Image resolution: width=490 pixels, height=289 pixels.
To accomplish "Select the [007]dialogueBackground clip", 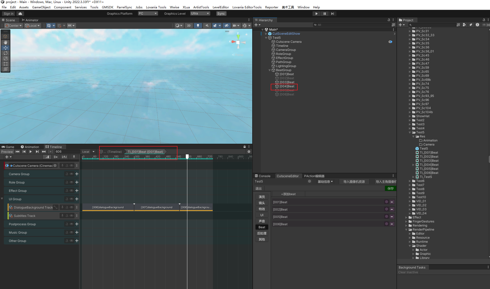I will [157, 207].
